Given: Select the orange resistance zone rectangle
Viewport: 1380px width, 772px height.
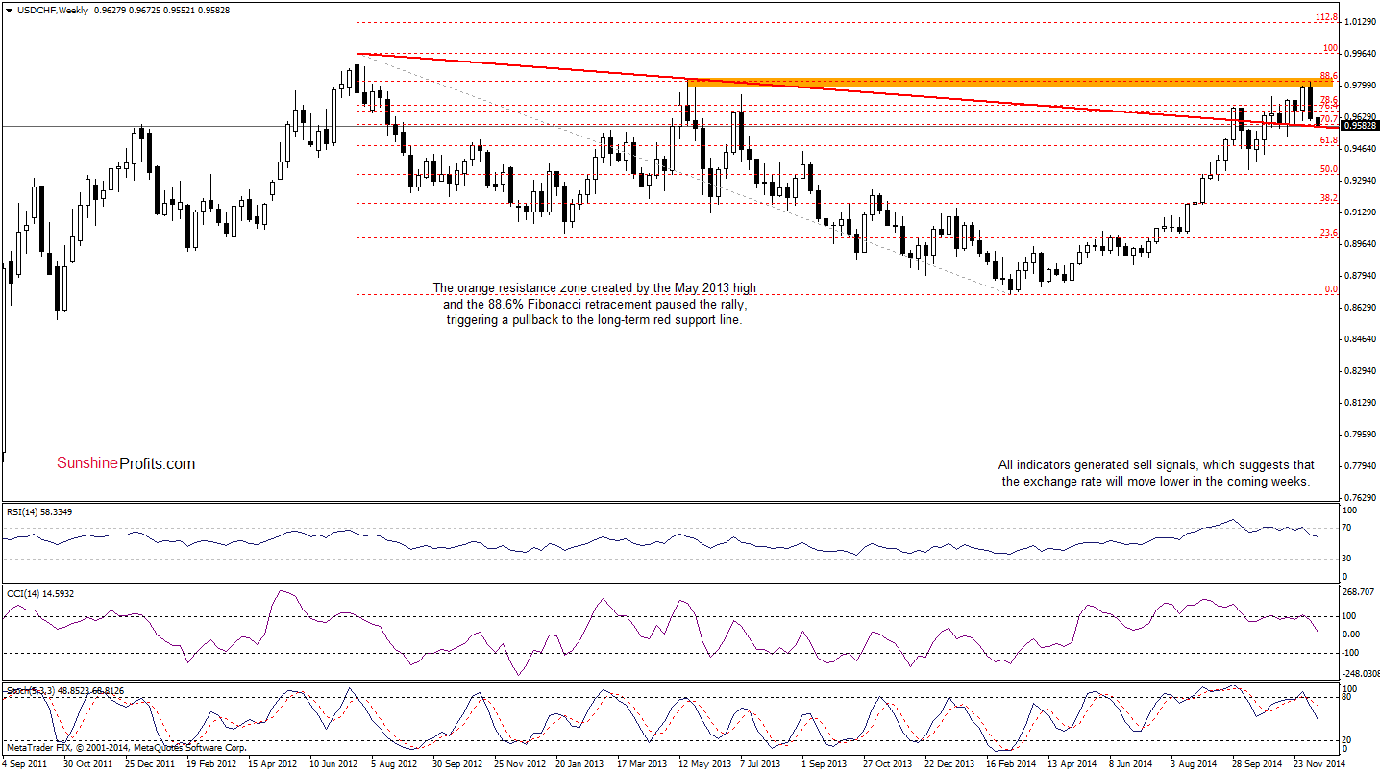Looking at the screenshot, I should point(1009,83).
